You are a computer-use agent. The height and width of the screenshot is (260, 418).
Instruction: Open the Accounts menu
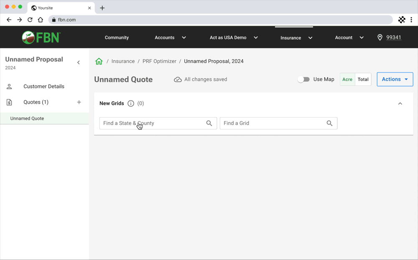tap(164, 37)
